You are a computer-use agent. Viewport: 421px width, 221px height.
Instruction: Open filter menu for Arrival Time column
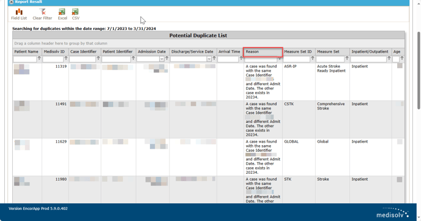(241, 59)
